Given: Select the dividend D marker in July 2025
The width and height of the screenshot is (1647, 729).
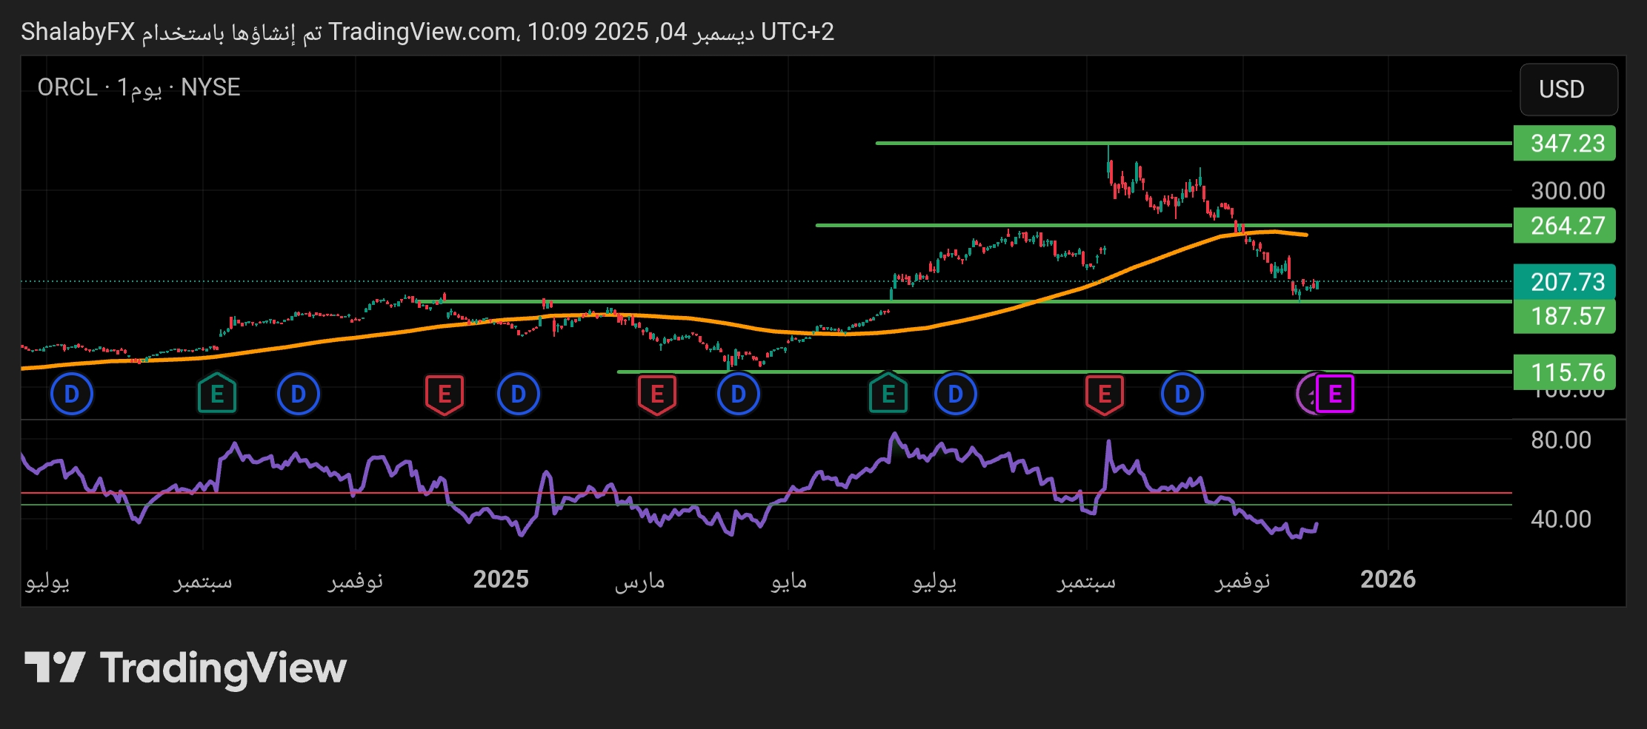Looking at the screenshot, I should click(956, 394).
